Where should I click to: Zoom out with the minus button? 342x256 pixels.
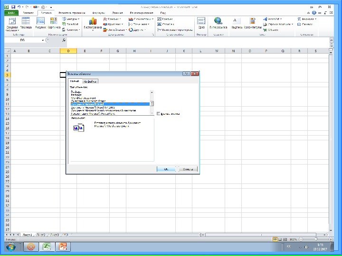point(301,239)
